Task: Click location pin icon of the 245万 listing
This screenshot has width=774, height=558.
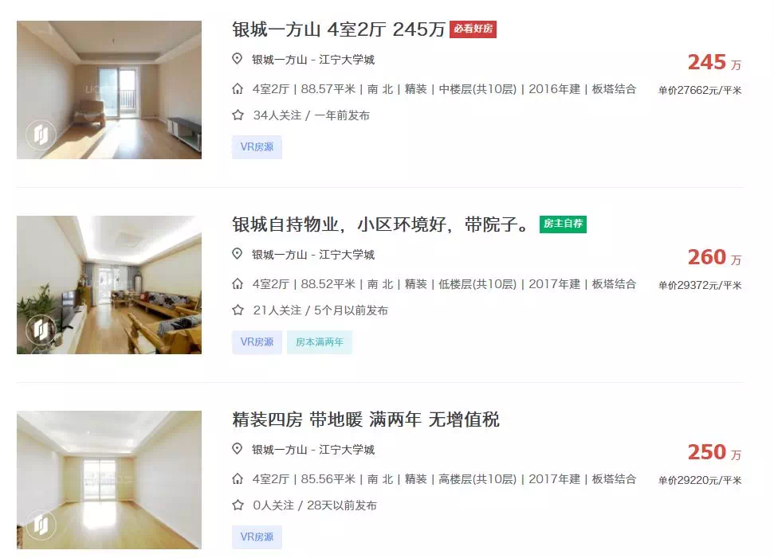Action: pyautogui.click(x=238, y=59)
